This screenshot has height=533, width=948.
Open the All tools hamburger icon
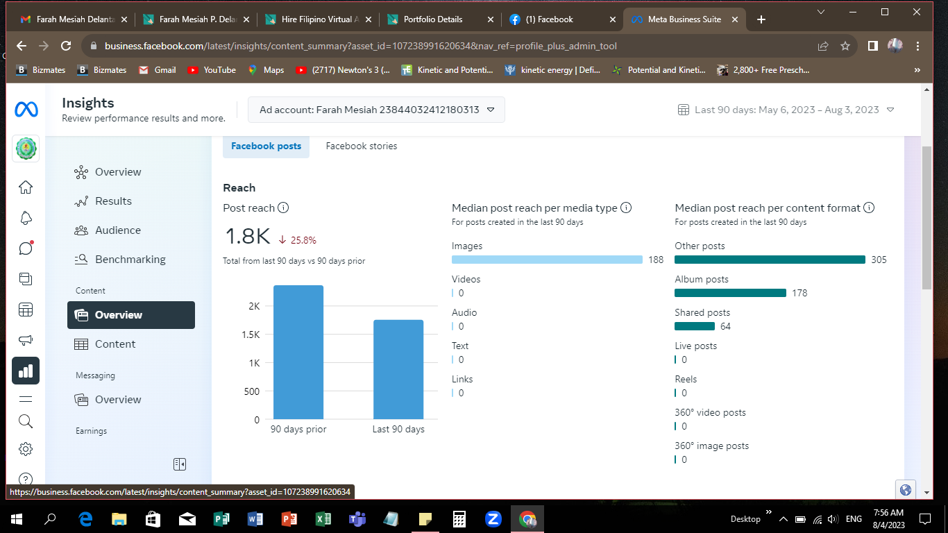click(x=26, y=399)
